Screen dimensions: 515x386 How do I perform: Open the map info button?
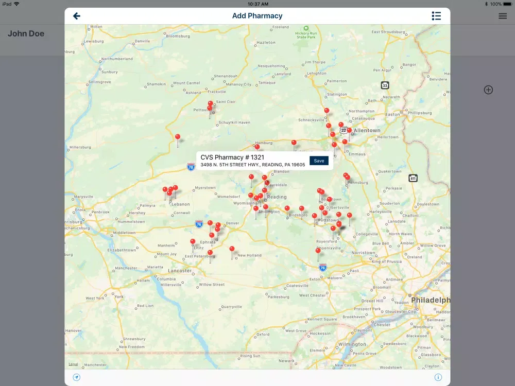coord(438,377)
